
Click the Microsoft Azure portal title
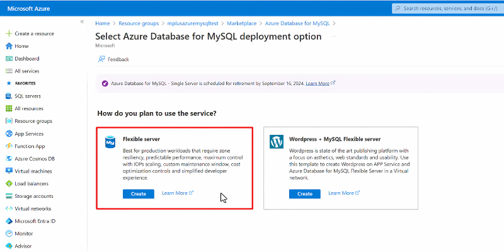coord(28,9)
